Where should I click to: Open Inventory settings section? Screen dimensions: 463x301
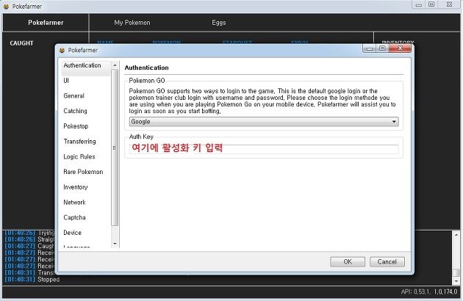(75, 187)
